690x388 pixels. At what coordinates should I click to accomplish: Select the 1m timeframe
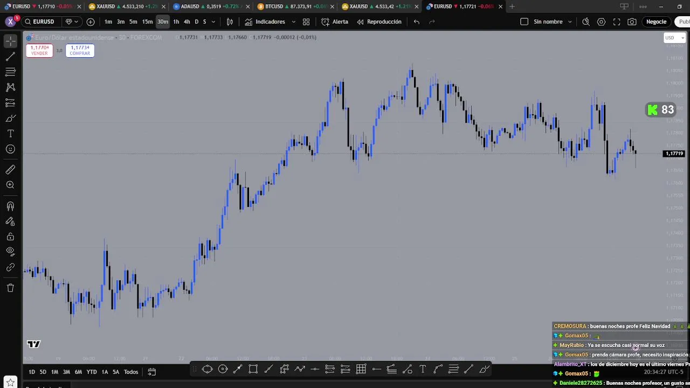(108, 22)
